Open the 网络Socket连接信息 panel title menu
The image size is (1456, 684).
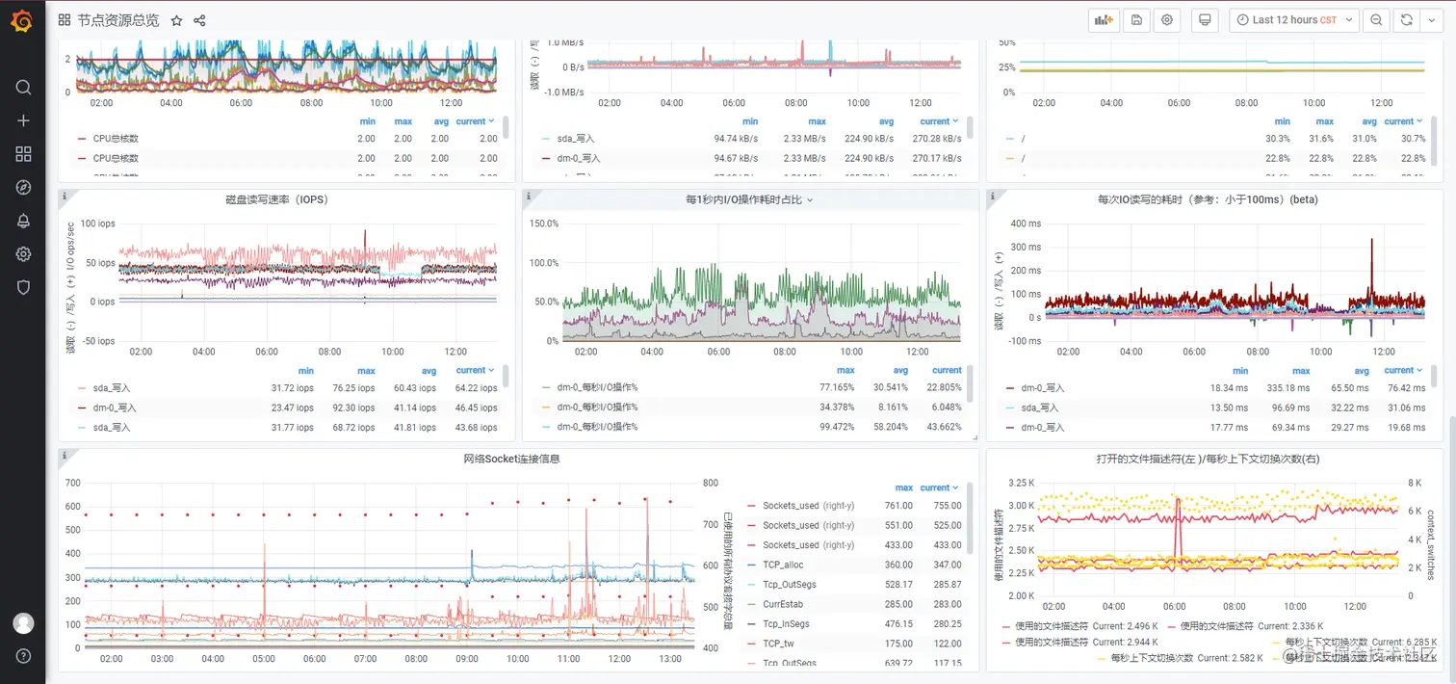[511, 459]
